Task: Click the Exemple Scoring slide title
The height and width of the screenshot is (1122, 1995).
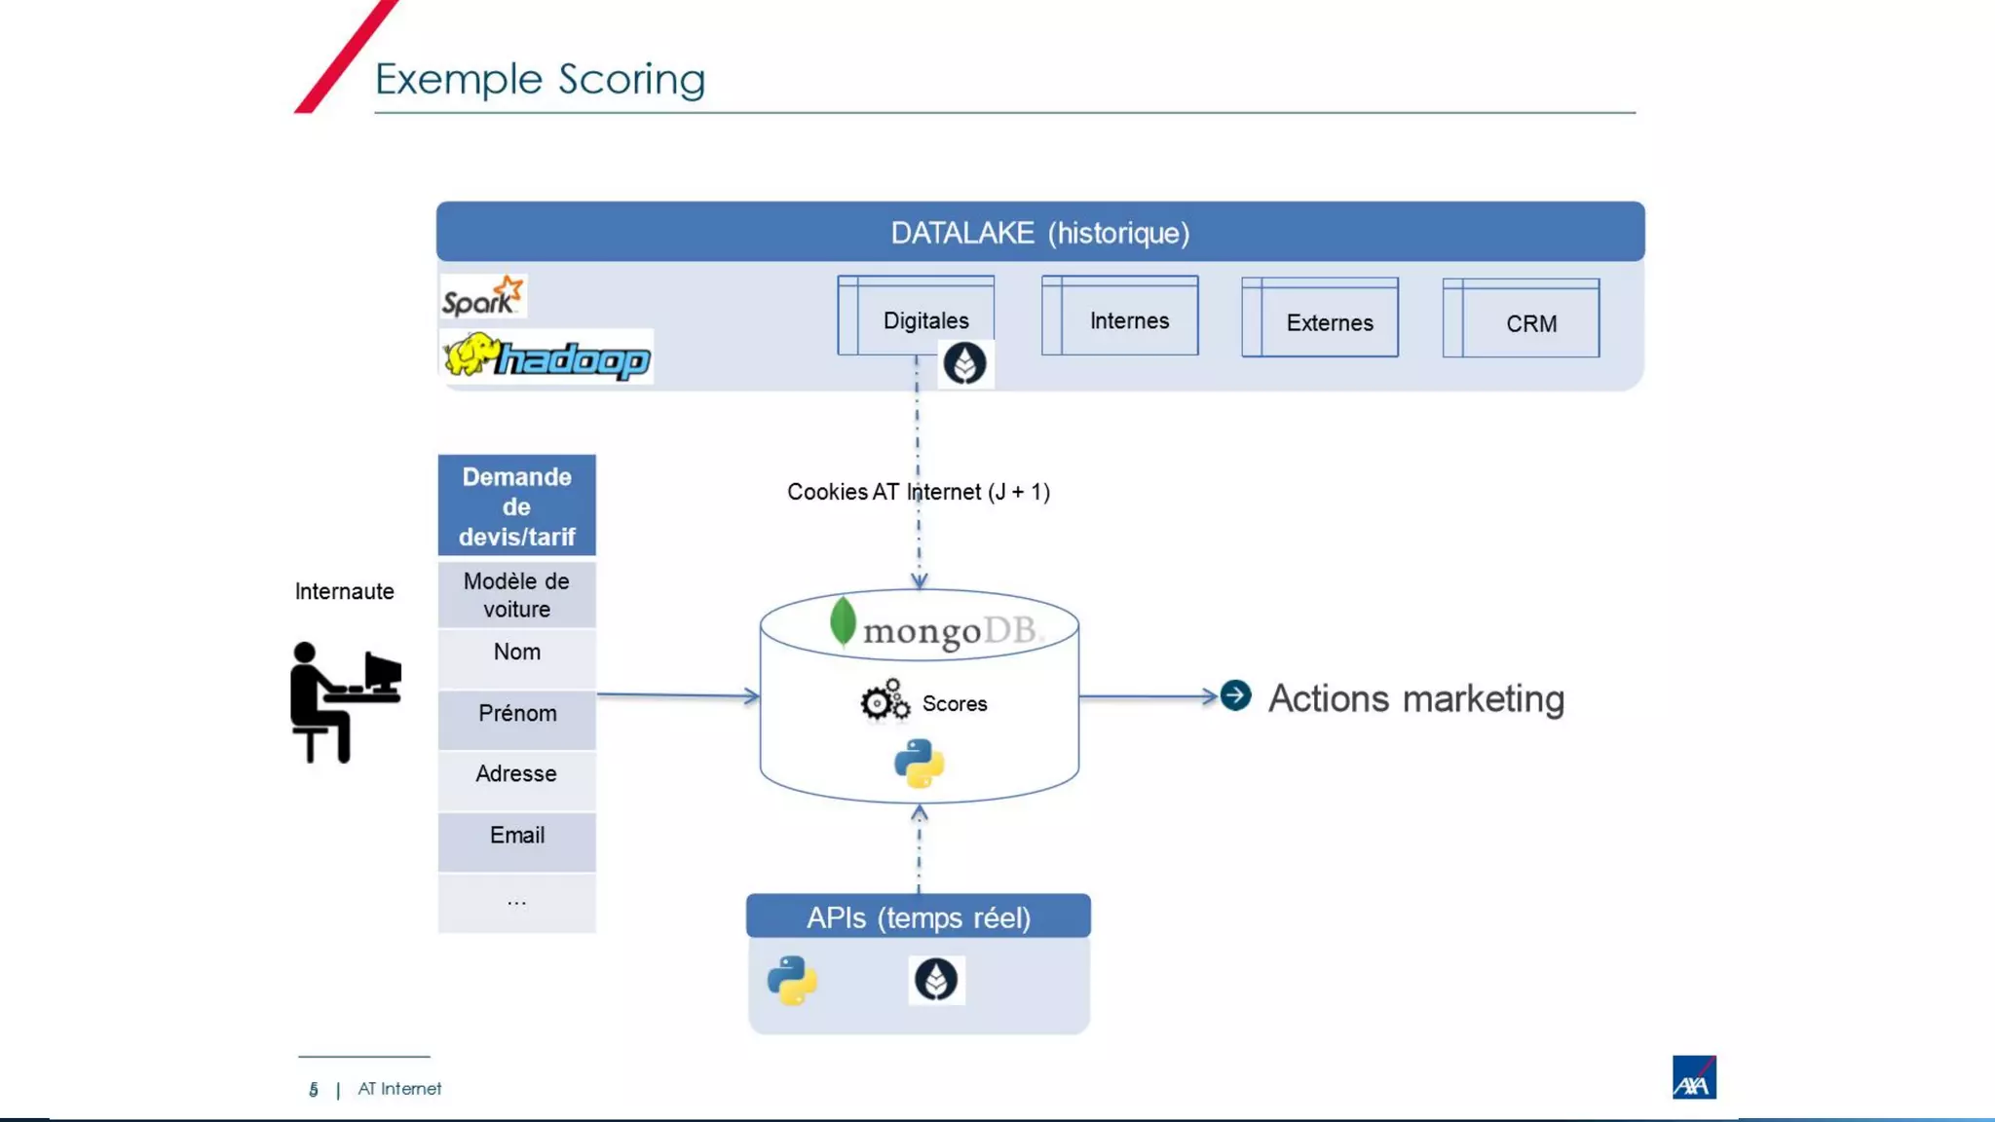Action: pos(540,79)
